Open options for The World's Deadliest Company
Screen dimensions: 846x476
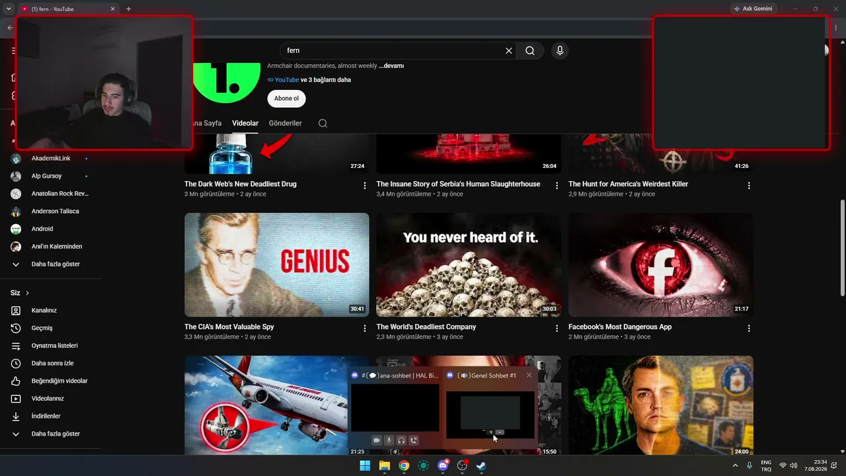pyautogui.click(x=557, y=329)
